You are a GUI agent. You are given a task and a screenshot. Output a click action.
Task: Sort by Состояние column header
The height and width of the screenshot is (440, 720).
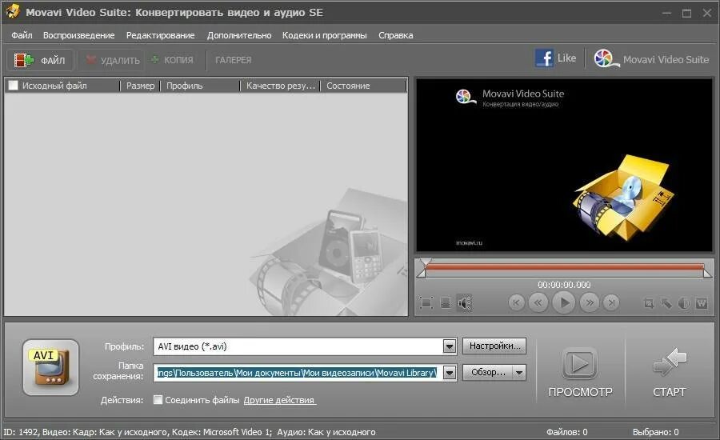[364, 86]
